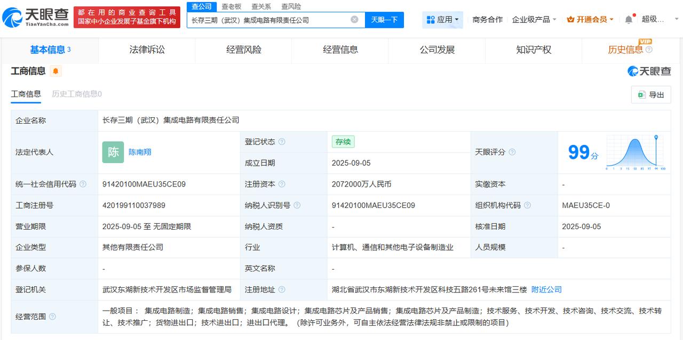Viewport: 683px width, 340px height.
Task: Click the crown icon of 开通会员
Action: pyautogui.click(x=570, y=19)
